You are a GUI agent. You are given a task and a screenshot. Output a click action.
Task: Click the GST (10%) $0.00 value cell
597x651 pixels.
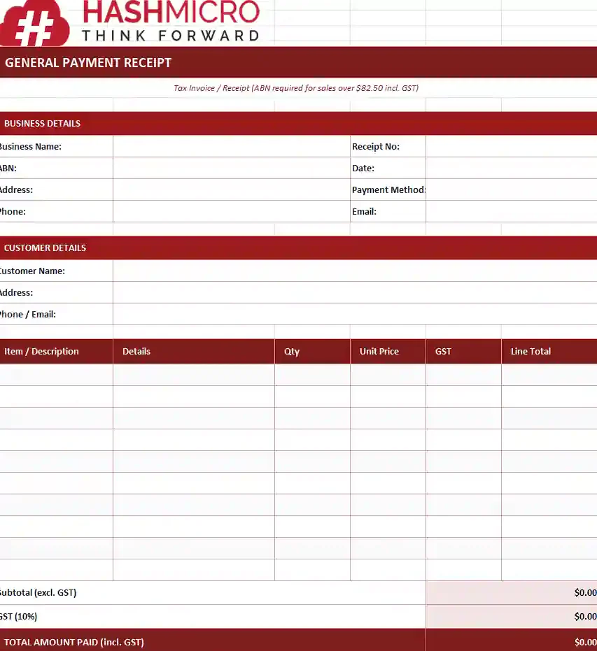512,617
